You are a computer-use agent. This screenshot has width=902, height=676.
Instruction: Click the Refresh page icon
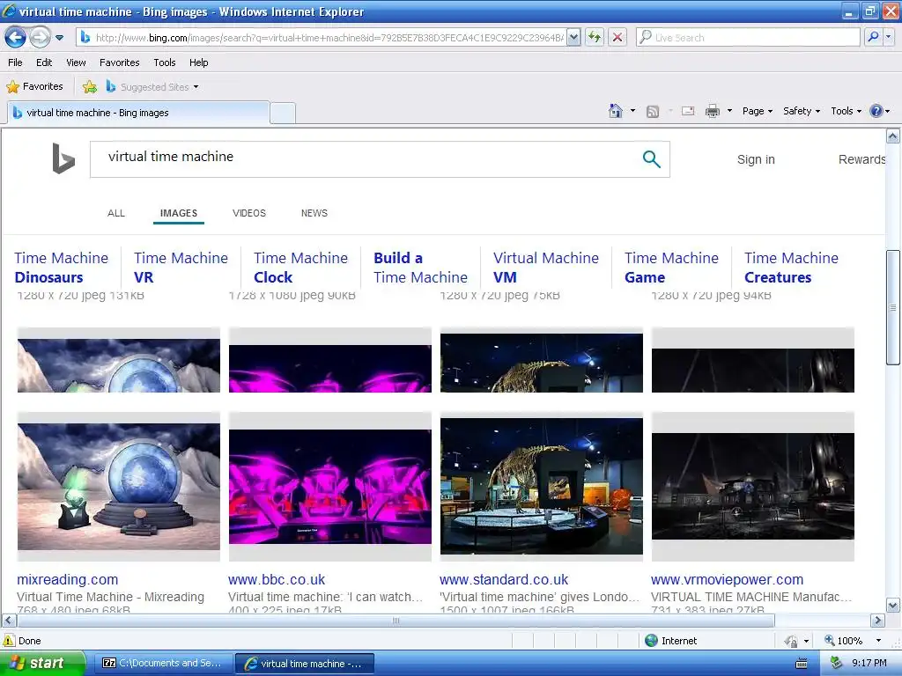pos(595,38)
